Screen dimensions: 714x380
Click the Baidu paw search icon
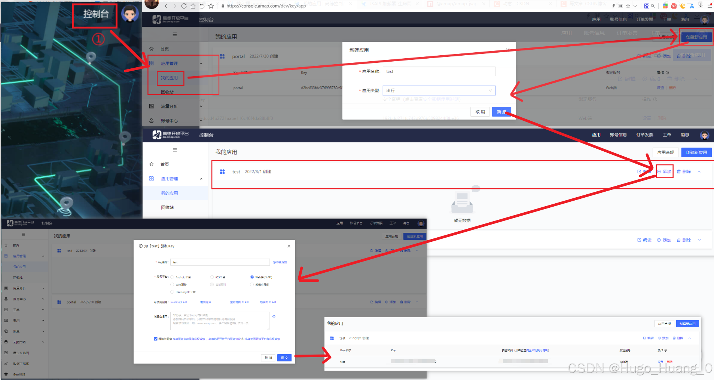[647, 6]
